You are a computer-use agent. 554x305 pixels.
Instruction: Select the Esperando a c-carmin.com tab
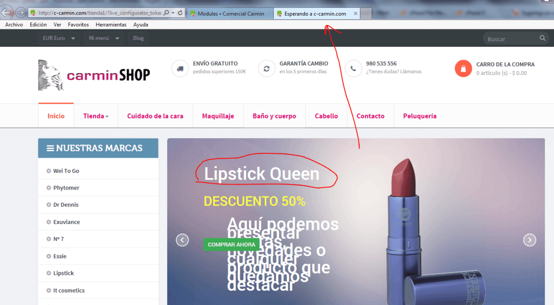pos(315,14)
